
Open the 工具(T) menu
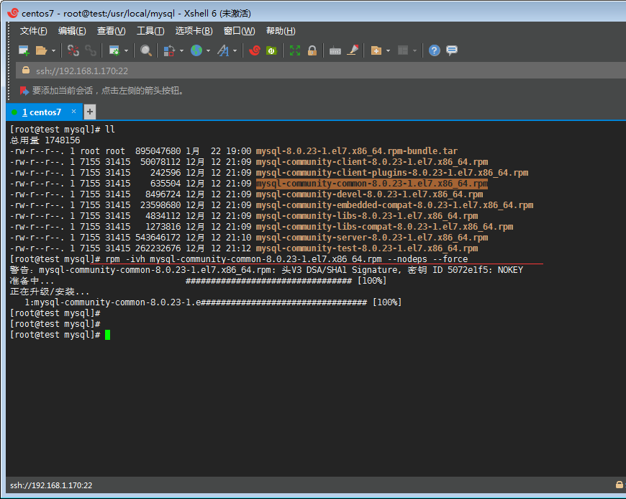150,31
